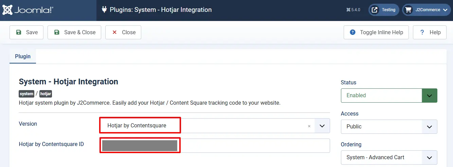Screen dimensions: 453x167
Task: Open the Help button
Action: (430, 32)
